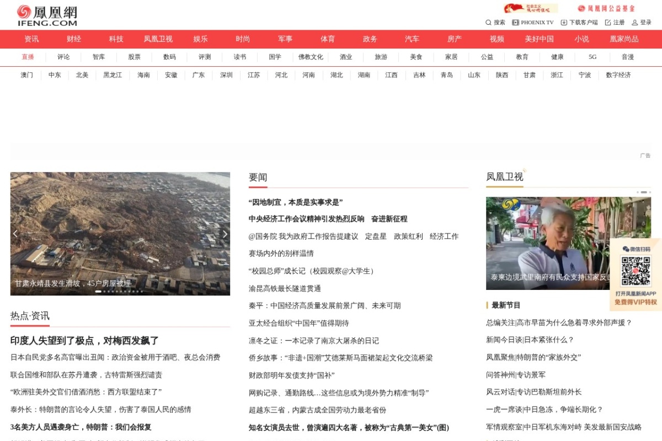Switch to the 军事 section tab
This screenshot has height=441, width=662.
(x=285, y=39)
